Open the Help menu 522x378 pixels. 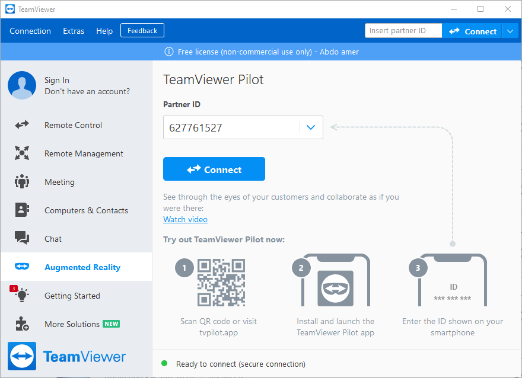(x=104, y=31)
